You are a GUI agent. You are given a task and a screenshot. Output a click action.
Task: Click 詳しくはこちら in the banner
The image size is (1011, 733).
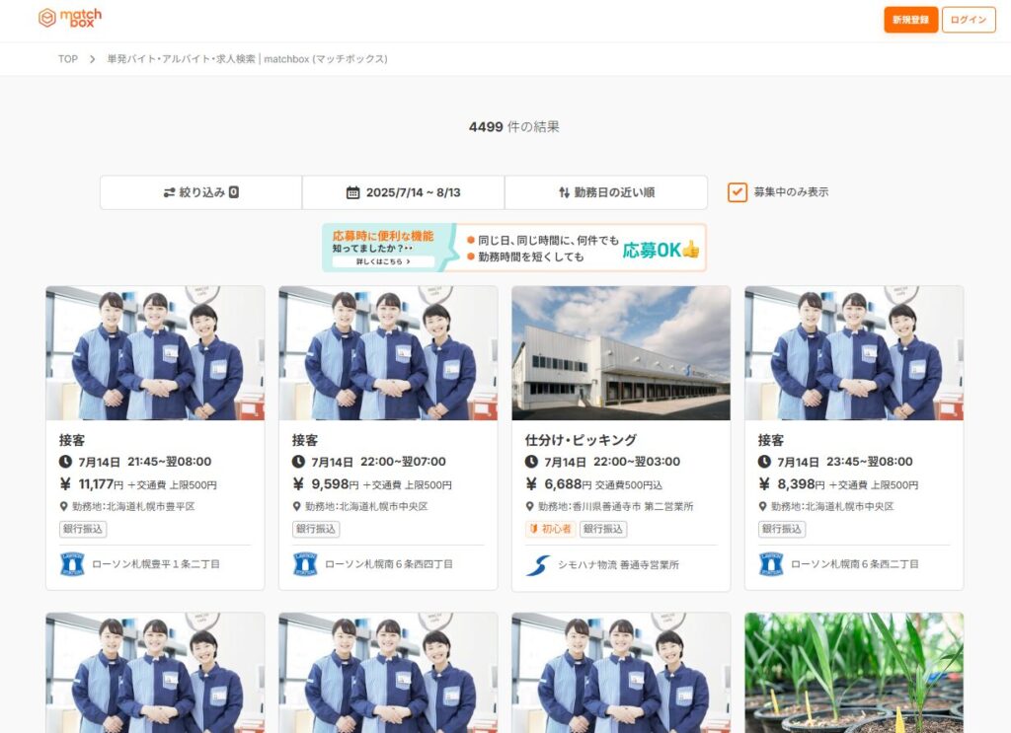pos(384,261)
